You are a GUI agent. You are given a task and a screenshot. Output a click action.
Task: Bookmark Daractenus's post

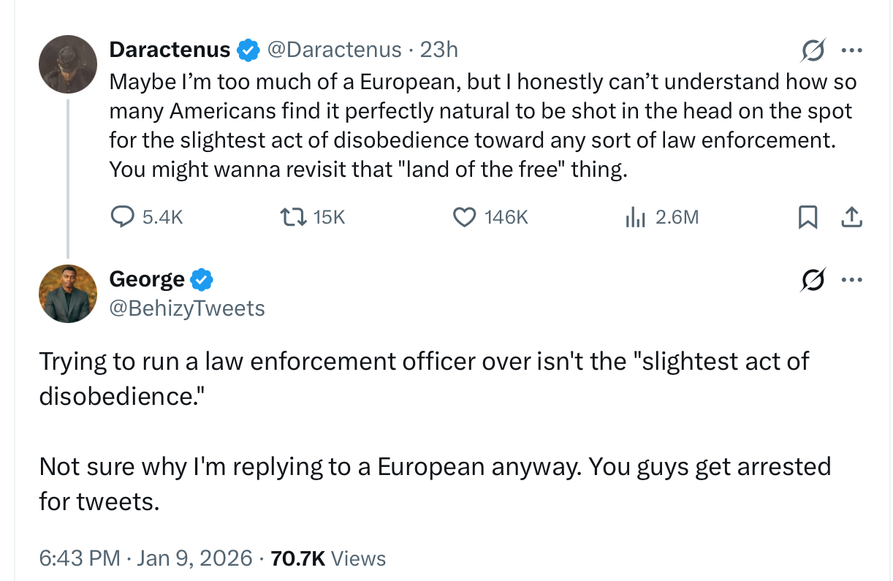807,216
